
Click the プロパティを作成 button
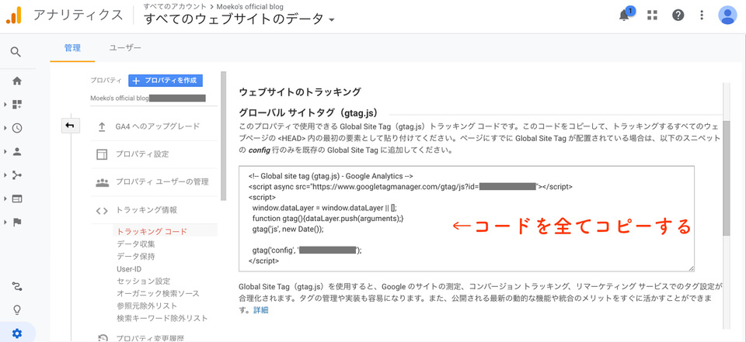pyautogui.click(x=166, y=81)
